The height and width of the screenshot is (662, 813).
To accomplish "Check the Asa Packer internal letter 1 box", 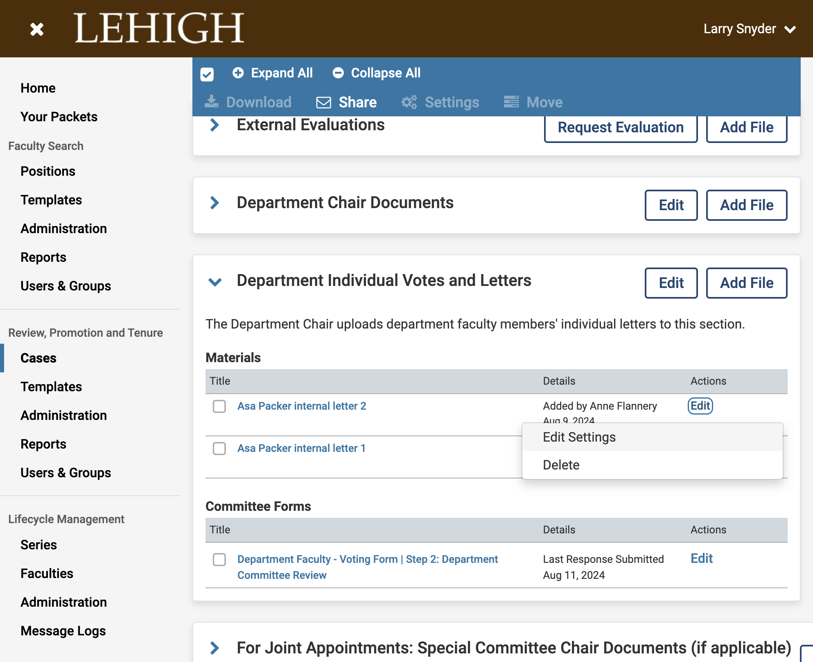I will pos(219,449).
